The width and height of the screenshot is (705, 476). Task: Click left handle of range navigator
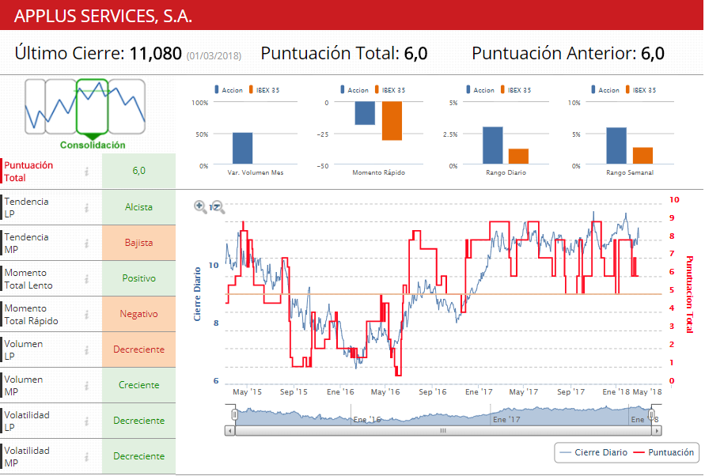[234, 414]
